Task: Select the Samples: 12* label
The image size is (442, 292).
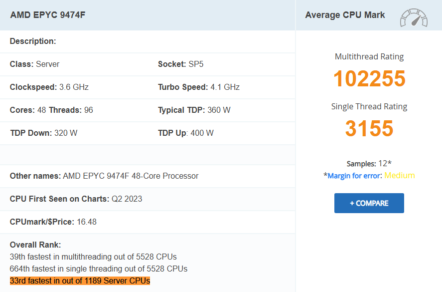Action: coord(369,163)
